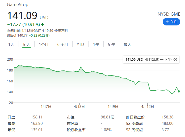Click the 52 周高点 value 483.00
This screenshot has height=137, width=185.
pos(167,123)
